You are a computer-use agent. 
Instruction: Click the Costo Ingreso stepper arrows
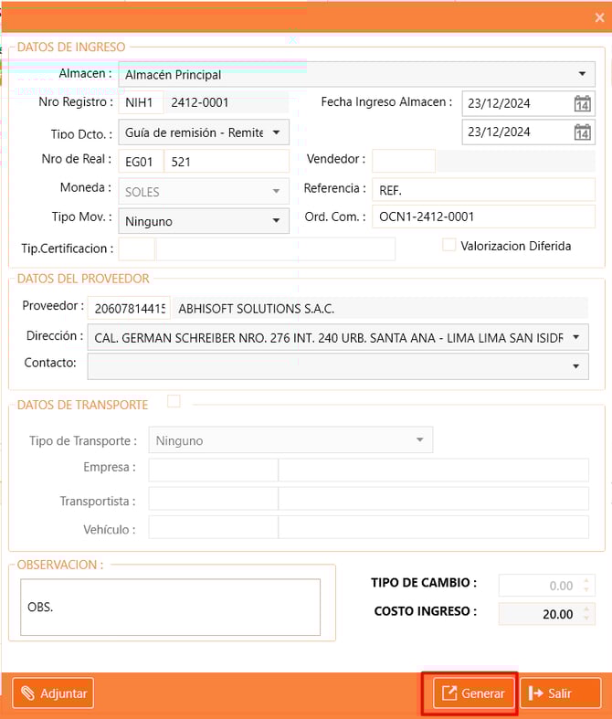pyautogui.click(x=586, y=614)
